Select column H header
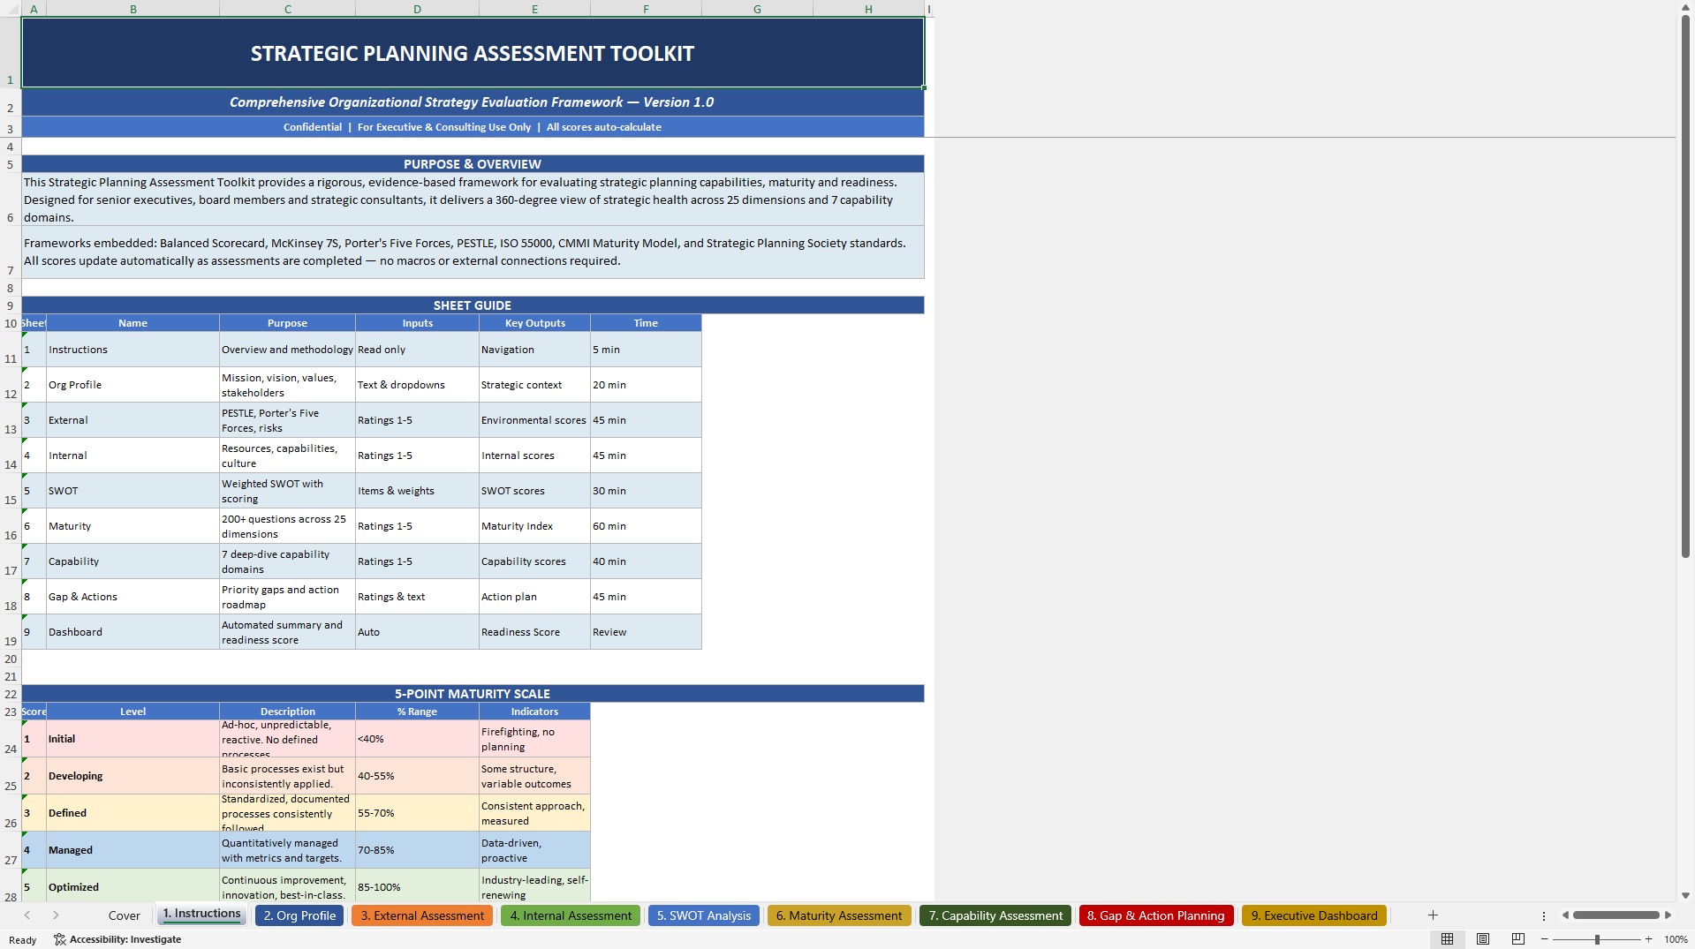The height and width of the screenshot is (949, 1695). pyautogui.click(x=868, y=9)
